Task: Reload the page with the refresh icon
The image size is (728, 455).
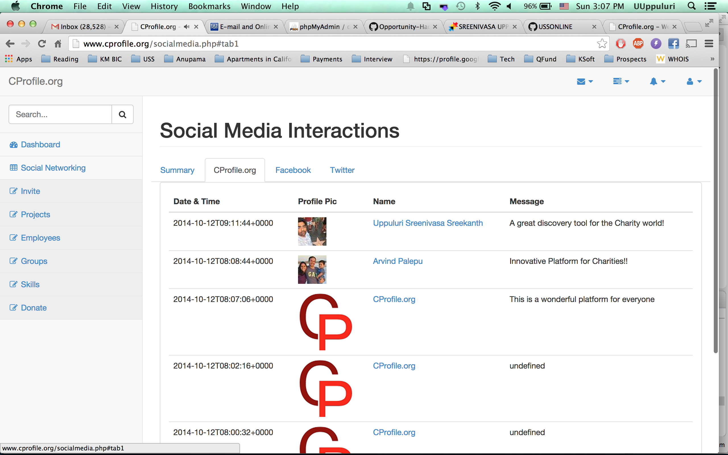Action: click(42, 44)
